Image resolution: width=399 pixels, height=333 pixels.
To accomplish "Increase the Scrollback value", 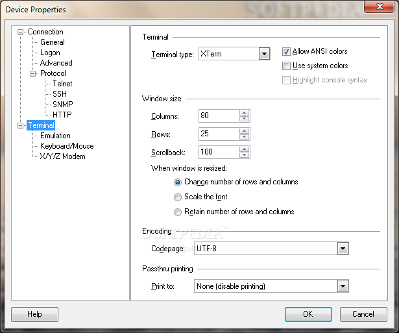I will pos(245,149).
